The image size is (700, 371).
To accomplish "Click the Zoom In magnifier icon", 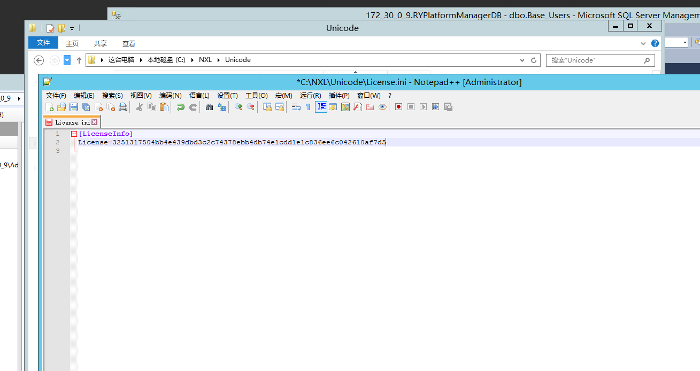I will (x=238, y=107).
